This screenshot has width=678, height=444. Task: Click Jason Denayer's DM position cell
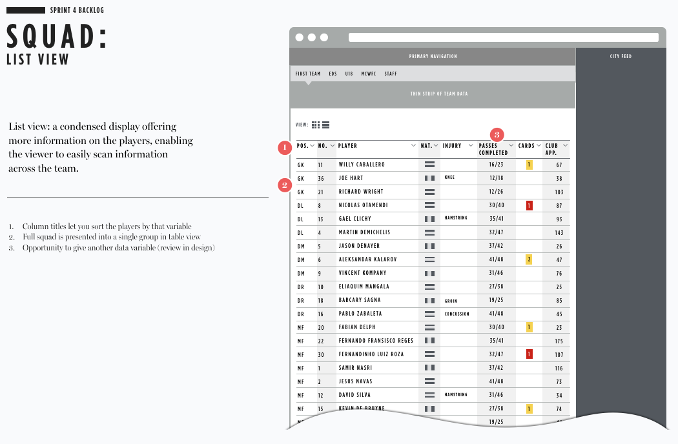[301, 247]
